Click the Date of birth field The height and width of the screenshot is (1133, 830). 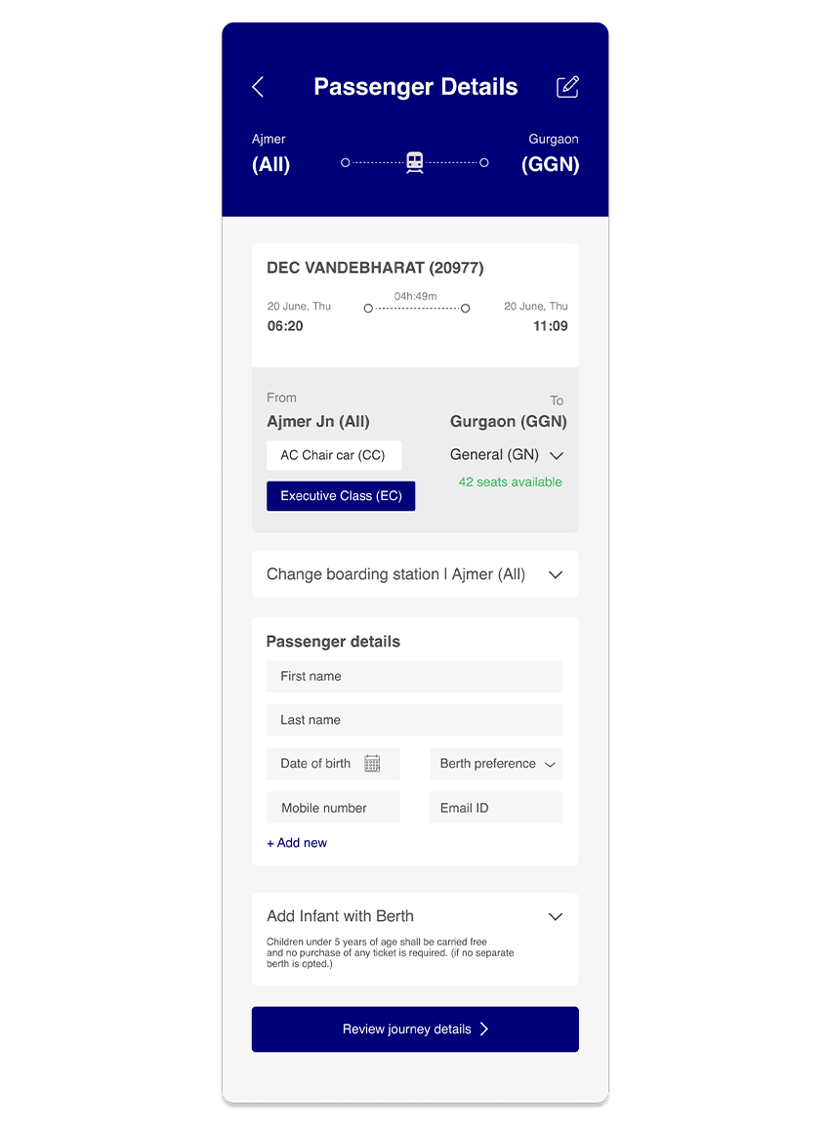[316, 764]
